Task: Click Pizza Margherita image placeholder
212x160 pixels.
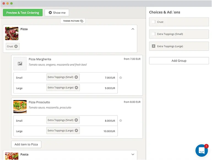Action: click(x=20, y=64)
